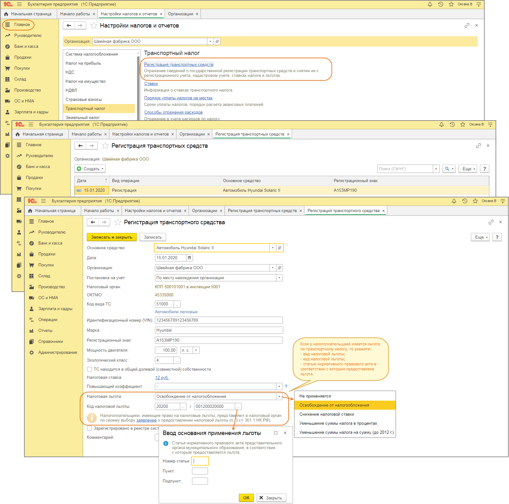Open Главное section in front window sidebar
Screen dimensions: 509x504
[x=46, y=221]
